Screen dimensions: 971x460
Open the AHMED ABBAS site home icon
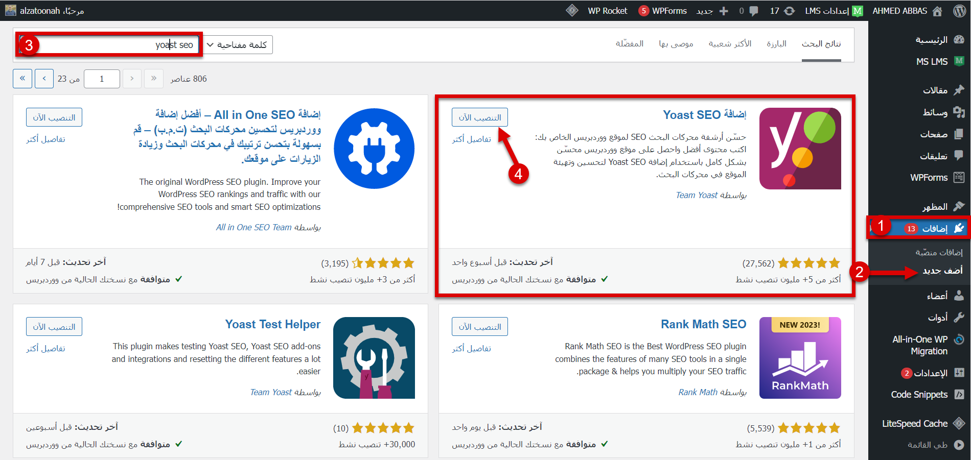[937, 11]
